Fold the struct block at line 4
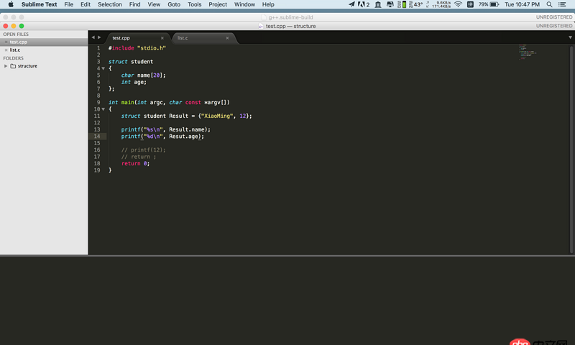575x345 pixels. pyautogui.click(x=103, y=68)
